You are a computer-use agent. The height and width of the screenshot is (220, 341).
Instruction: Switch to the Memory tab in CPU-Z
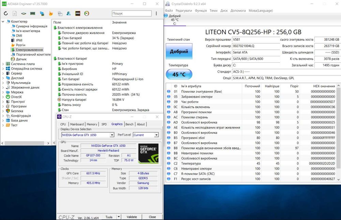pyautogui.click(x=92, y=124)
